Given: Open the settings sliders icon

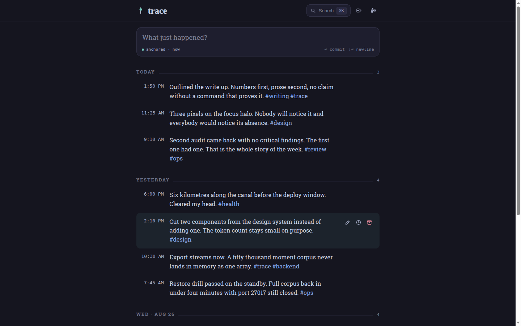Looking at the screenshot, I should [373, 11].
